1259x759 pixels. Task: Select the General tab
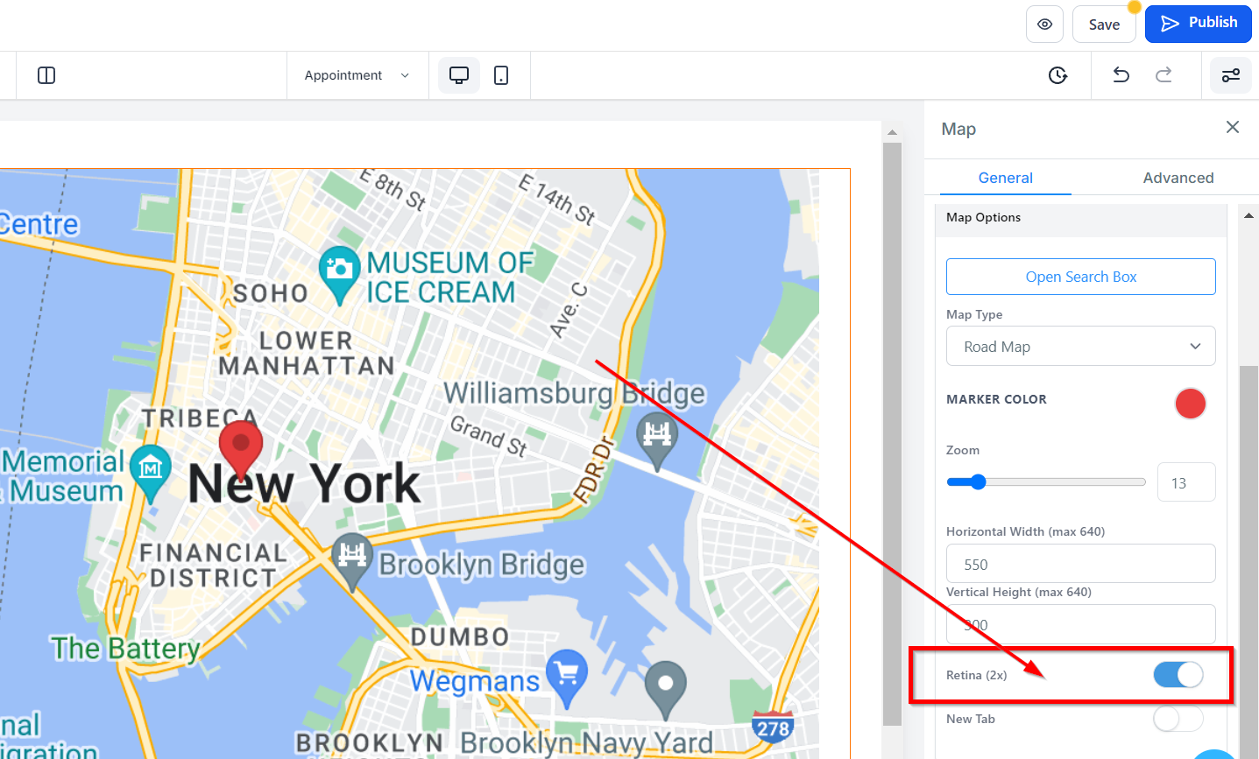point(1006,178)
